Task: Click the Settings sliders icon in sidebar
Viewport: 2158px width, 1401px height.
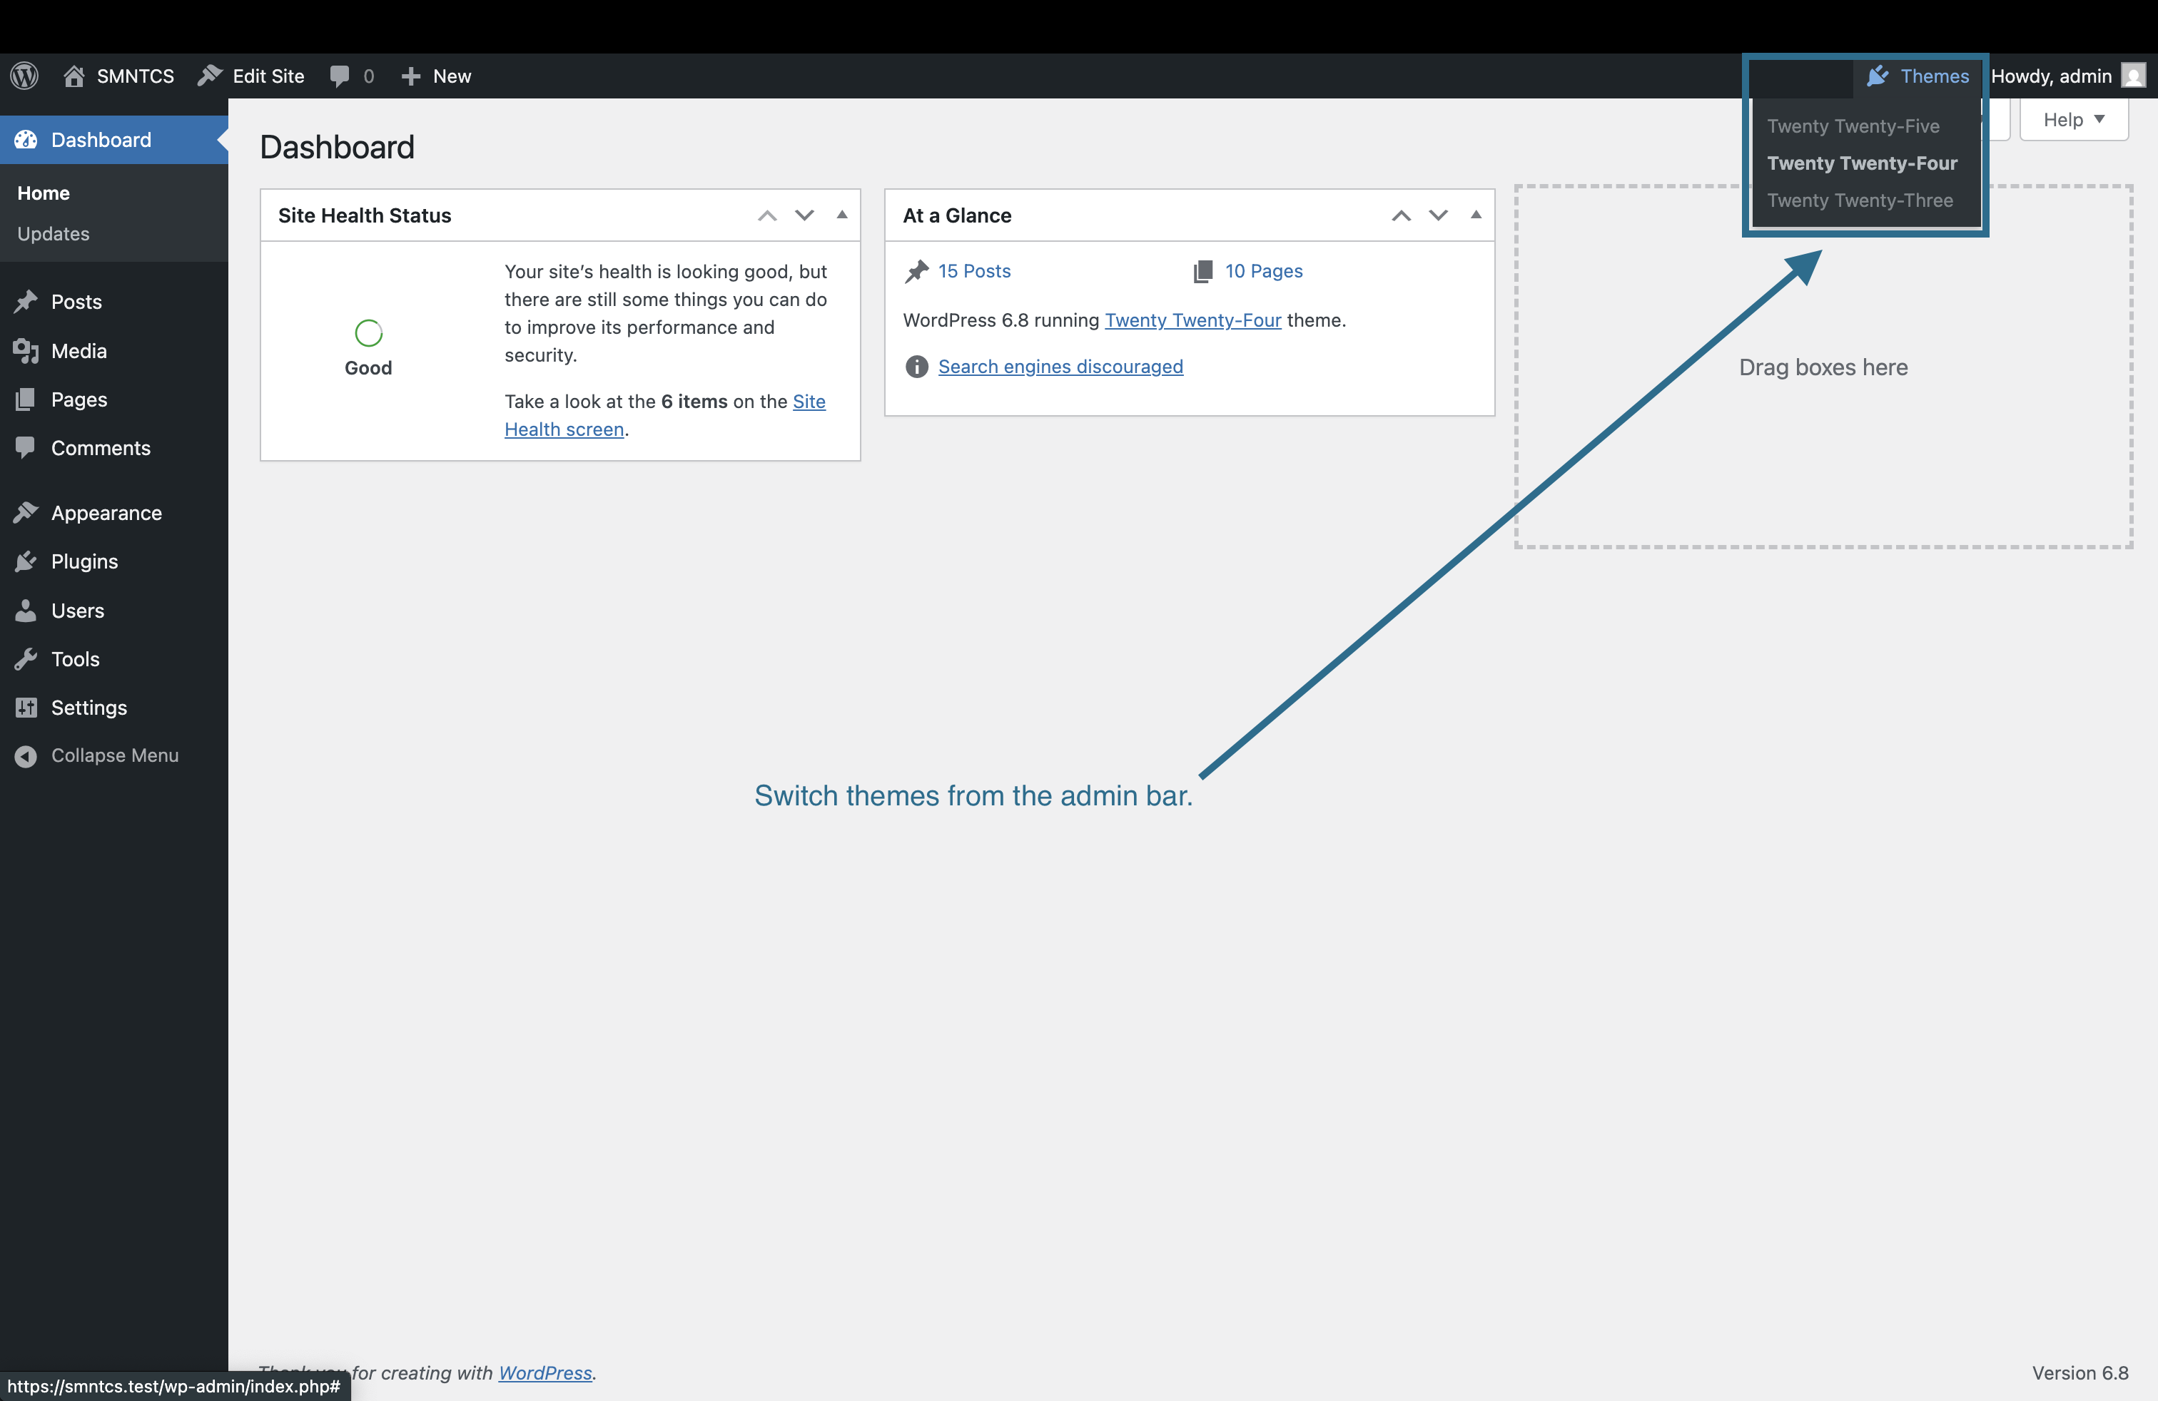Action: click(26, 708)
